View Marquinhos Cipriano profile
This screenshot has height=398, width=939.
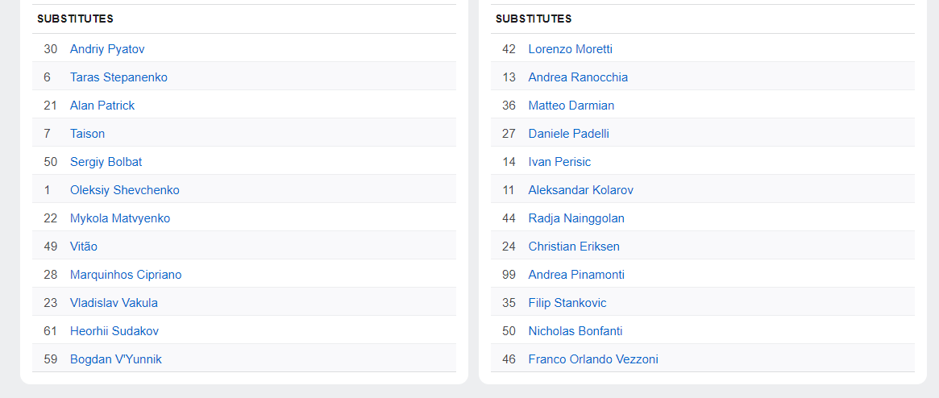click(x=126, y=274)
